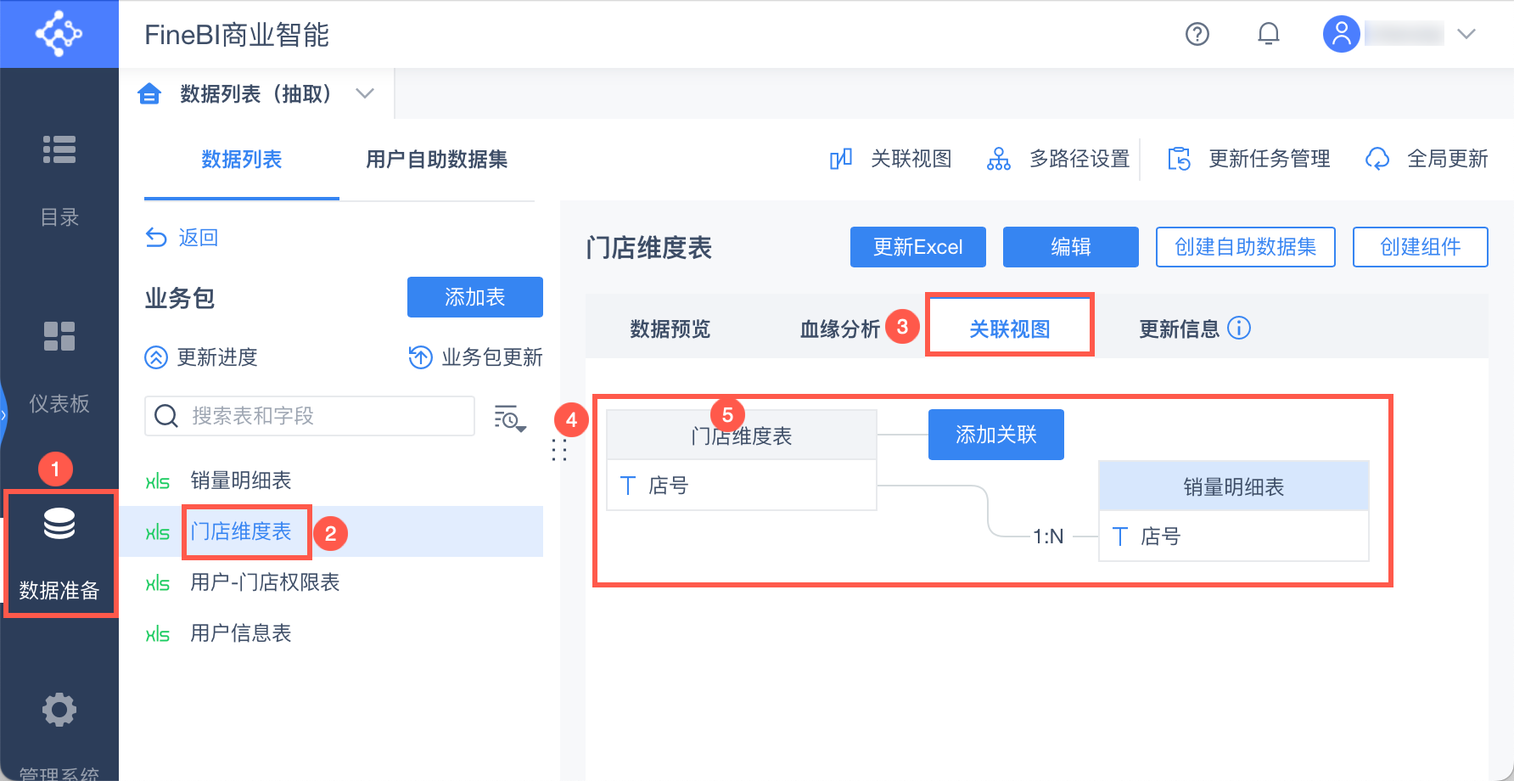Click the 编辑 button
The image size is (1514, 781).
pyautogui.click(x=1071, y=247)
